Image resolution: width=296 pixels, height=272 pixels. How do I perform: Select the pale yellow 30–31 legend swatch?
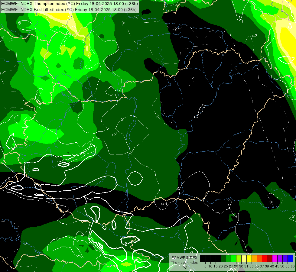click(x=244, y=258)
